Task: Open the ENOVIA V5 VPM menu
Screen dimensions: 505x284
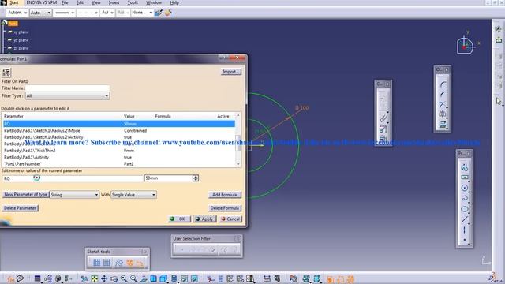Action: click(42, 2)
